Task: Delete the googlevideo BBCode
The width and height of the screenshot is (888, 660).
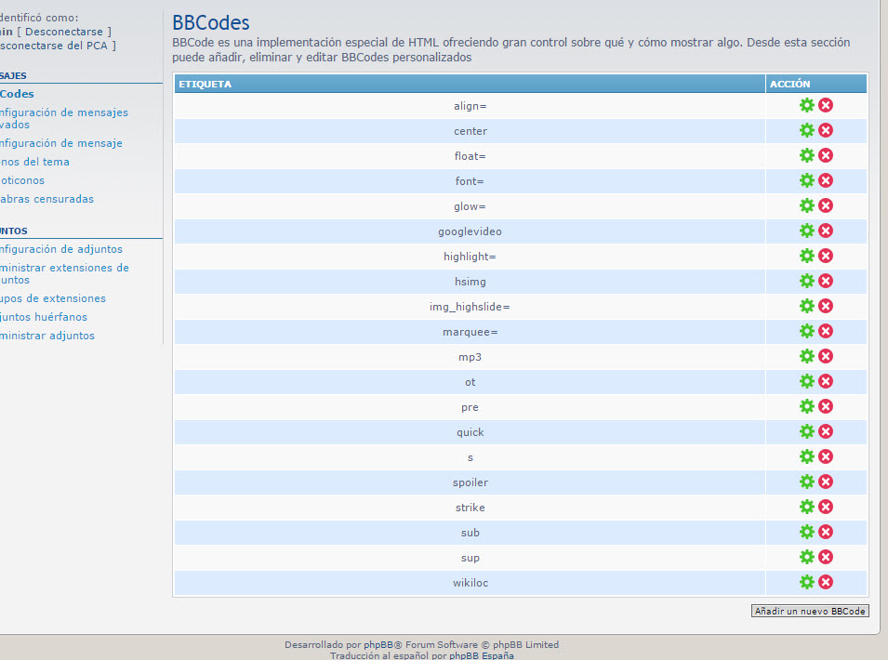Action: pos(826,231)
